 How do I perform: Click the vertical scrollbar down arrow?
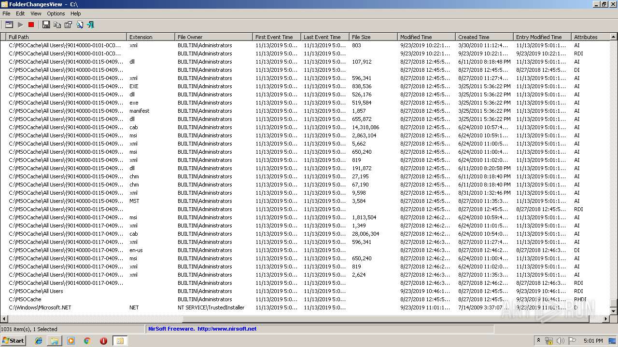coord(614,311)
